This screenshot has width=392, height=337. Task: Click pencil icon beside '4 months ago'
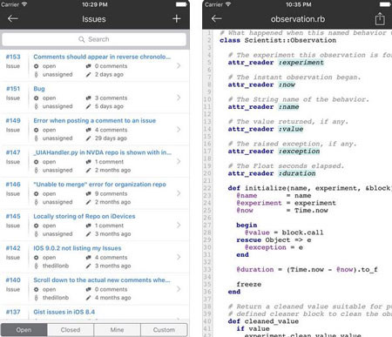click(89, 298)
